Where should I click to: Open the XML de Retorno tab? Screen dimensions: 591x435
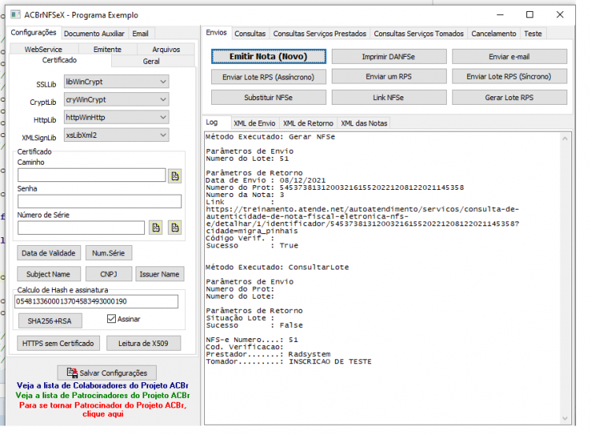click(308, 123)
